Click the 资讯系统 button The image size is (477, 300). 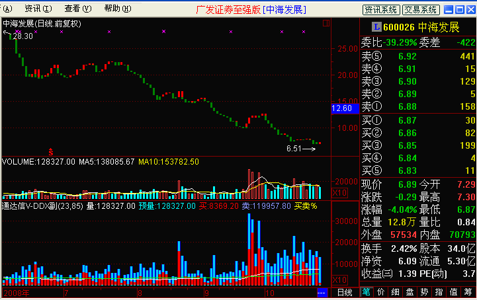point(381,10)
